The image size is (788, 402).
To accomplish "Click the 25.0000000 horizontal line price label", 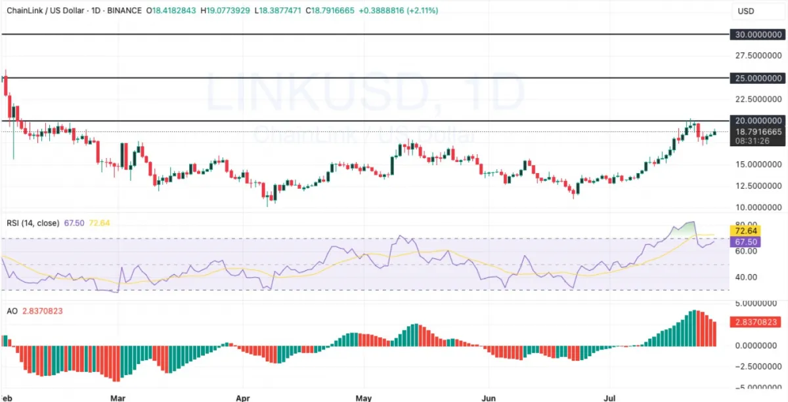I will pos(756,78).
